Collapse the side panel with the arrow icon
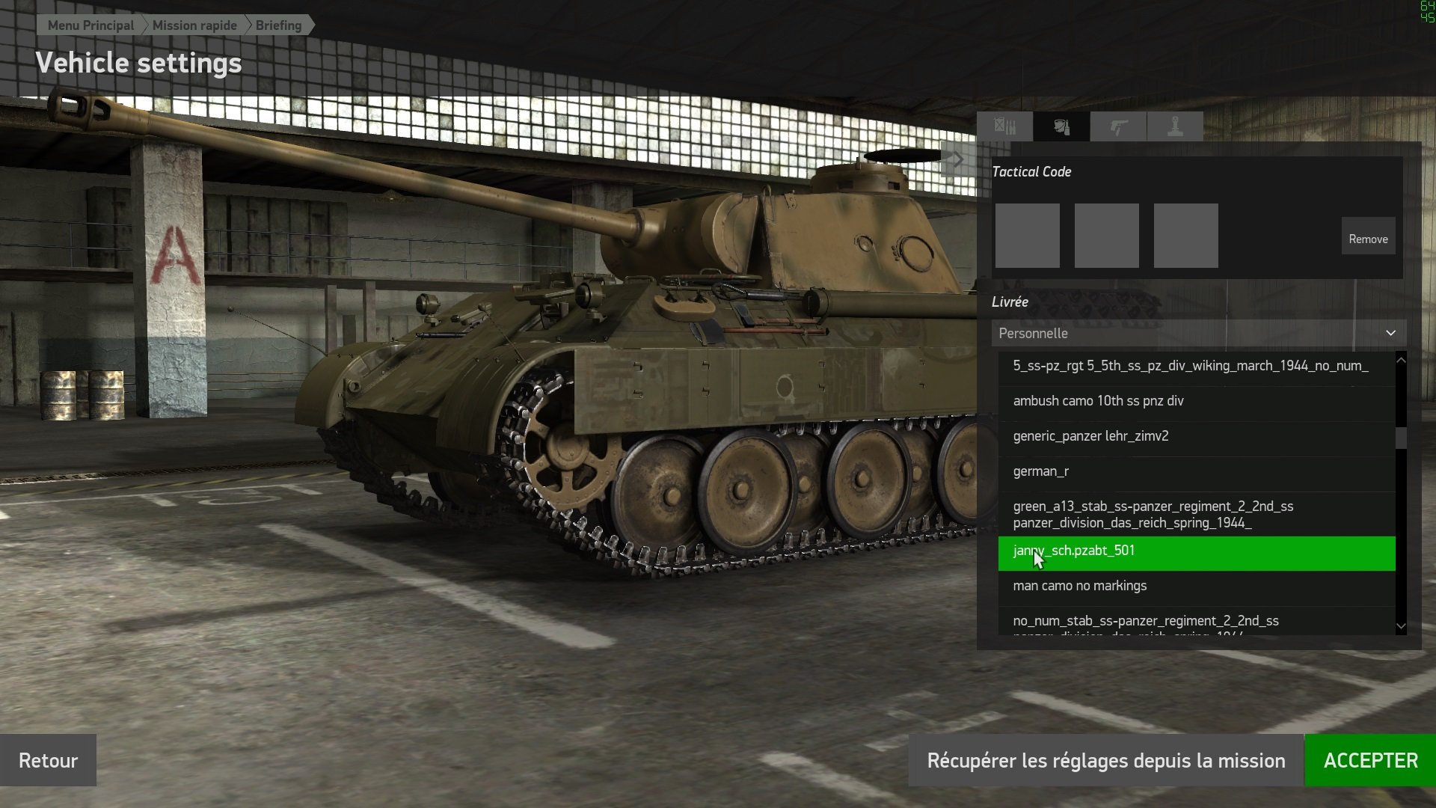1436x808 pixels. coord(958,159)
